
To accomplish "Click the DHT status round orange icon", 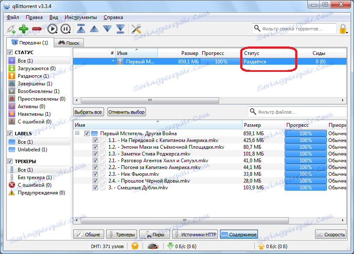I will (135, 246).
